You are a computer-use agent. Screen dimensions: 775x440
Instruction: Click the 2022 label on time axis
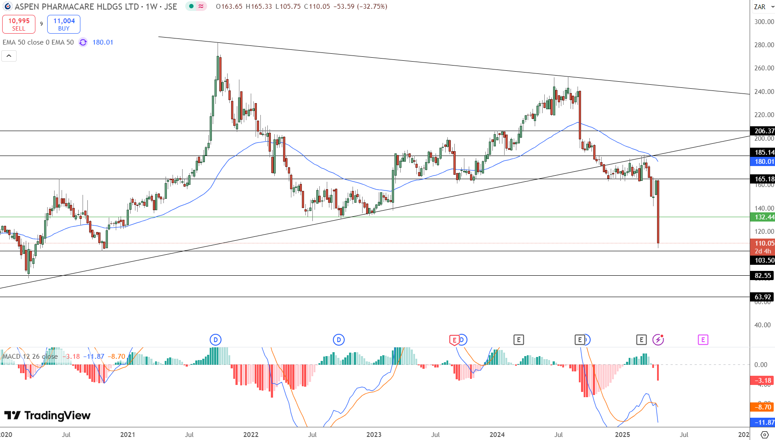pyautogui.click(x=251, y=434)
